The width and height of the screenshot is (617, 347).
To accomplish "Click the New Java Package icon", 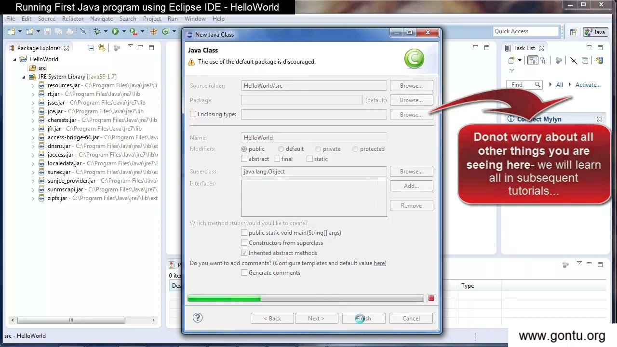I will pyautogui.click(x=154, y=31).
